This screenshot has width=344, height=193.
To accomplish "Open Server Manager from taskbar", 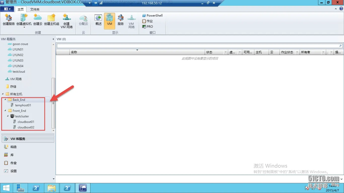I will pos(20,188).
